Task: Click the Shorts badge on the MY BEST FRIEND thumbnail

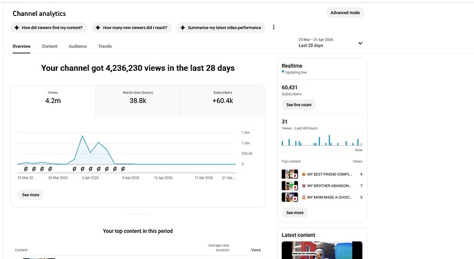Action: [x=295, y=176]
